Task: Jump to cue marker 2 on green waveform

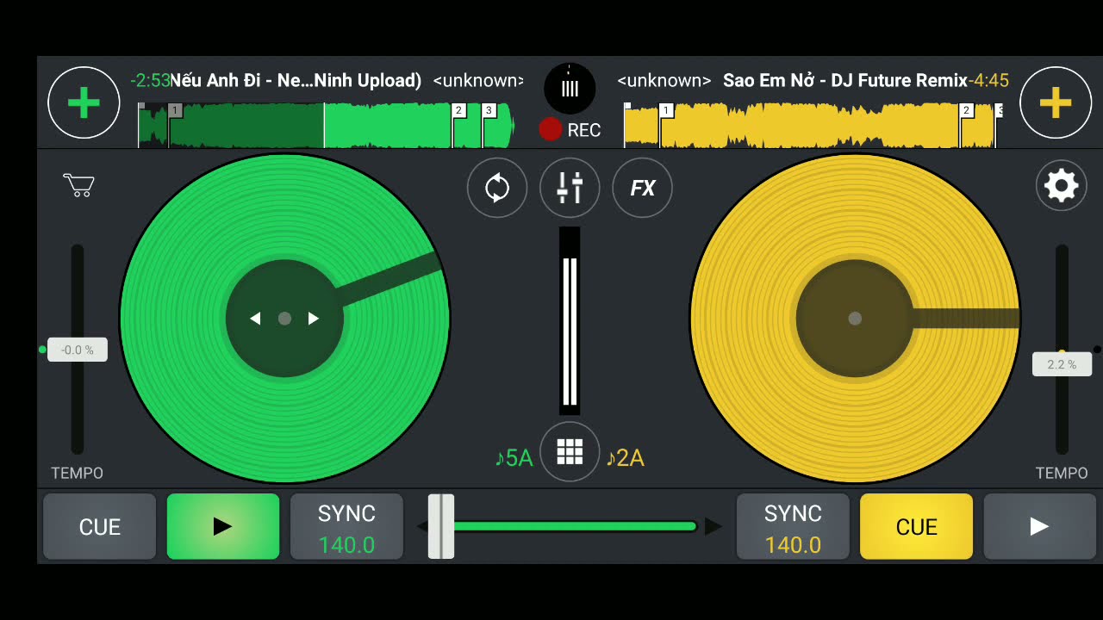Action: (x=458, y=110)
